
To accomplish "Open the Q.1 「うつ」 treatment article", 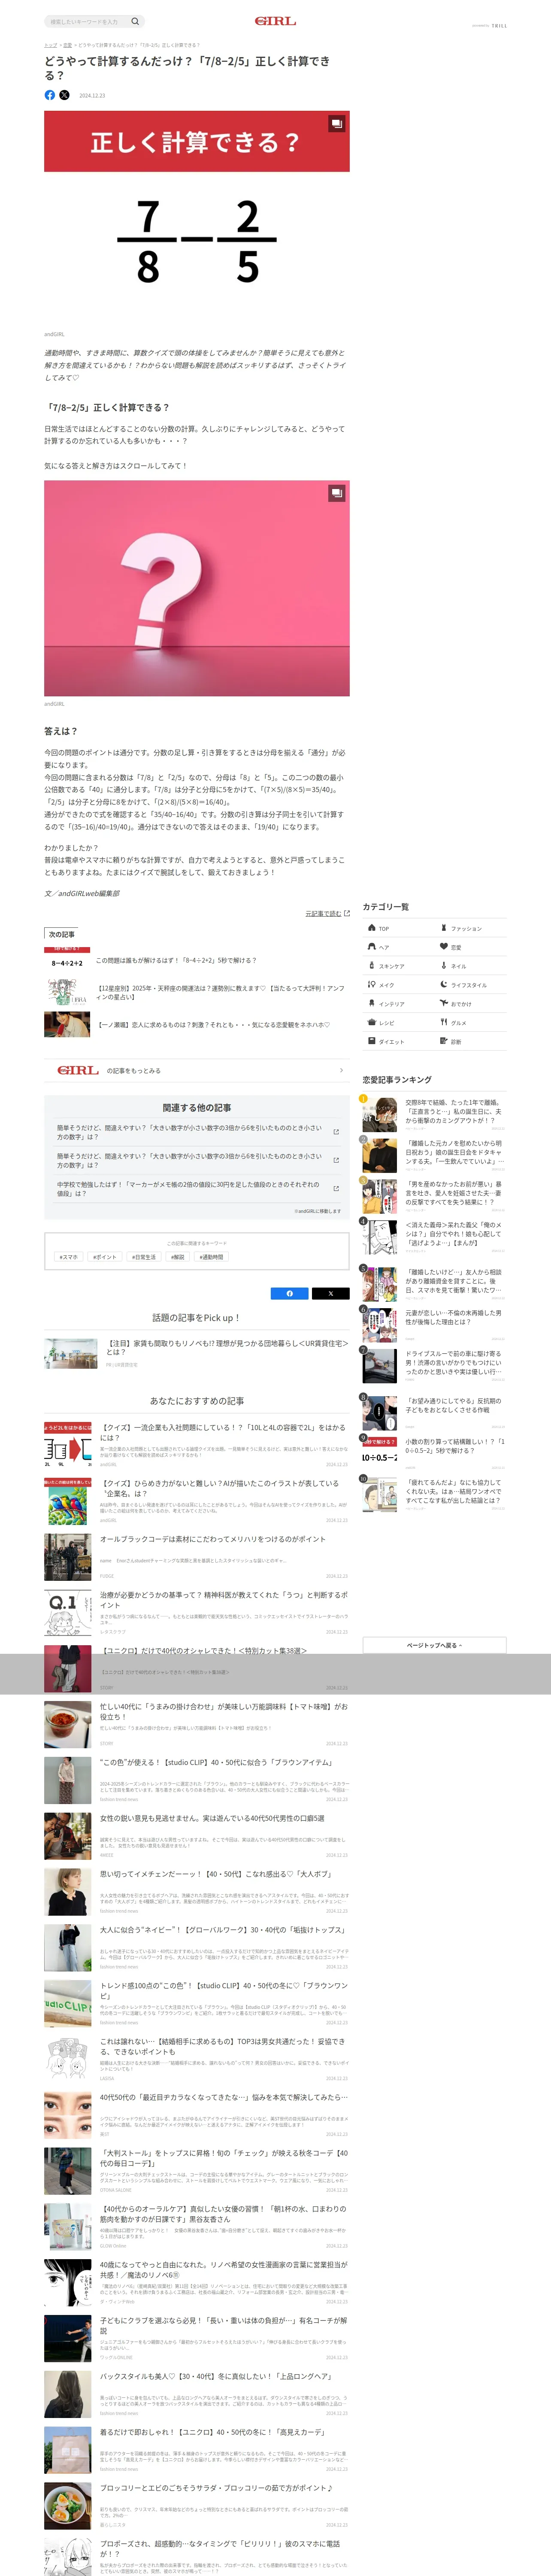I will pos(197,1612).
